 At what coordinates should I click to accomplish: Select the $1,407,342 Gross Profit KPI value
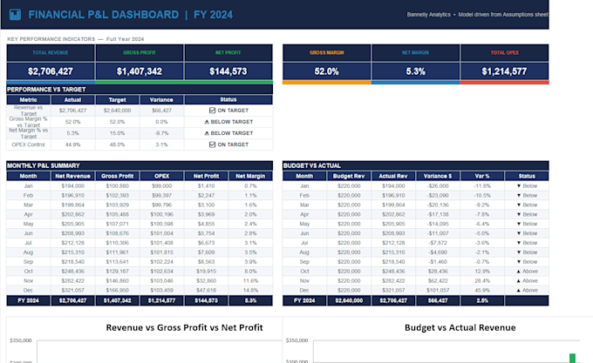[140, 71]
